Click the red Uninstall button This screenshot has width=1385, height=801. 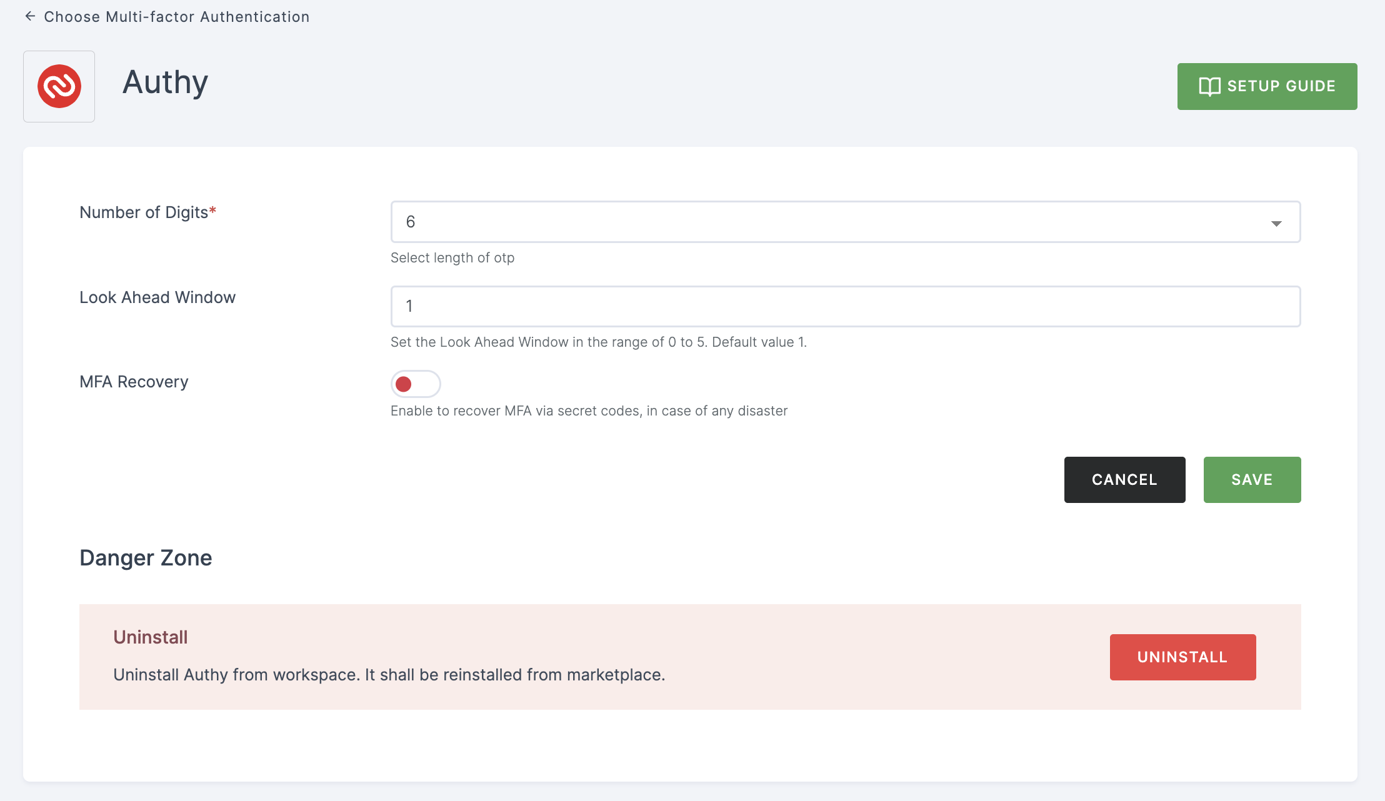1182,657
